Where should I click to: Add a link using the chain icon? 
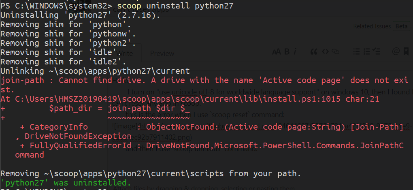(335, 51)
